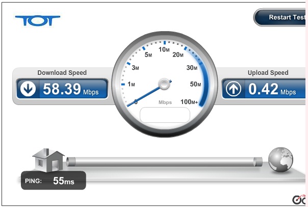This screenshot has width=308, height=207.
Task: Click the 100M+ gauge label
Action: pyautogui.click(x=189, y=102)
